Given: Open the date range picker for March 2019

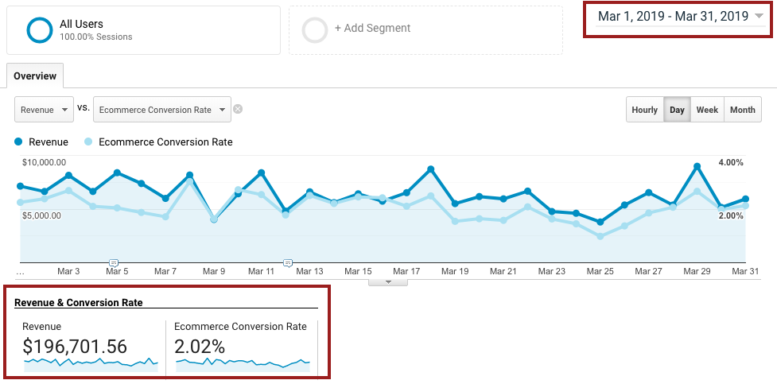Looking at the screenshot, I should click(x=680, y=17).
